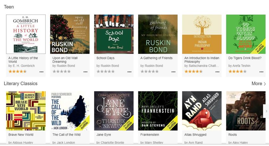Viewport: 269px width, 146px height.
Task: Open options menu for A Little History of the World
Action: click(41, 72)
